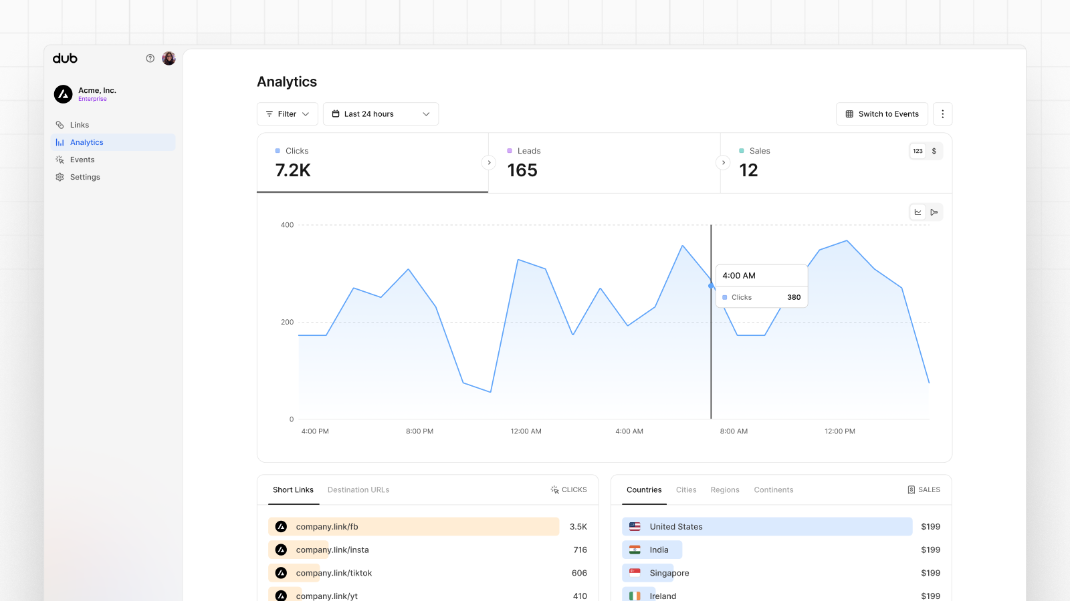The height and width of the screenshot is (601, 1070).
Task: Open the Last 24 hours date range dropdown
Action: click(381, 114)
